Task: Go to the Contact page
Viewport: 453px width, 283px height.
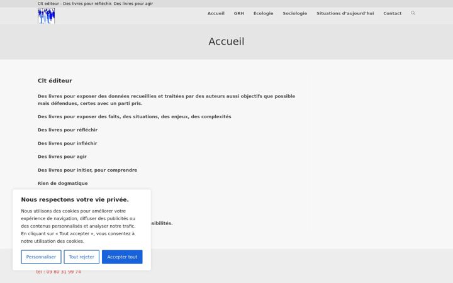Action: click(x=393, y=13)
